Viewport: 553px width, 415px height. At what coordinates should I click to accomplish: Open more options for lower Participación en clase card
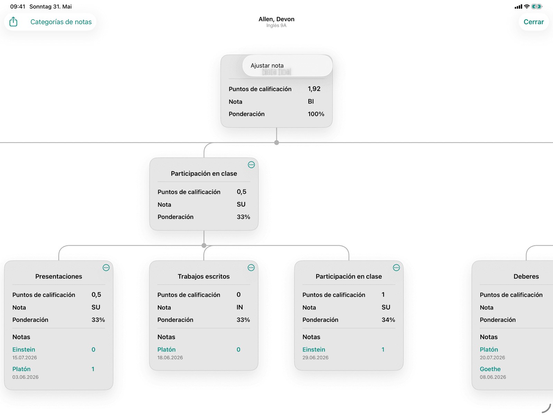click(396, 268)
